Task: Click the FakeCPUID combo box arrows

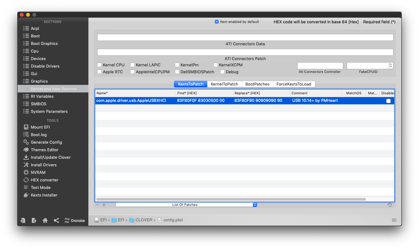Action: 391,65
